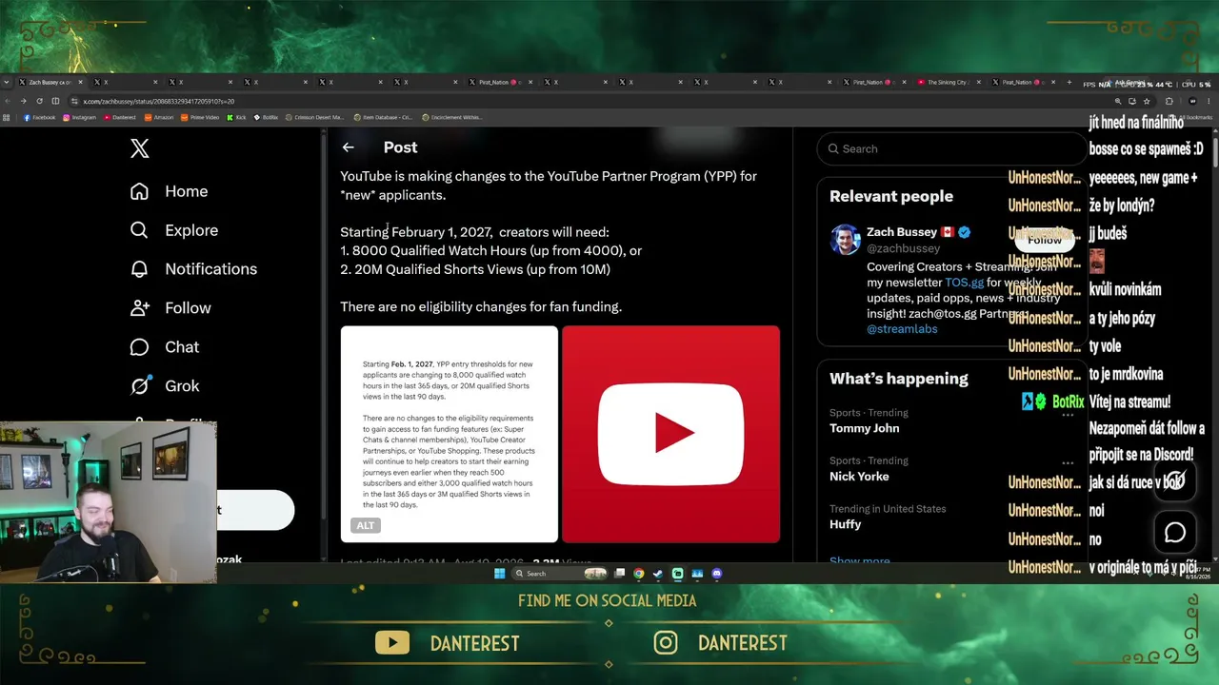Open Steam from the taskbar
This screenshot has height=685, width=1219.
pyautogui.click(x=658, y=574)
